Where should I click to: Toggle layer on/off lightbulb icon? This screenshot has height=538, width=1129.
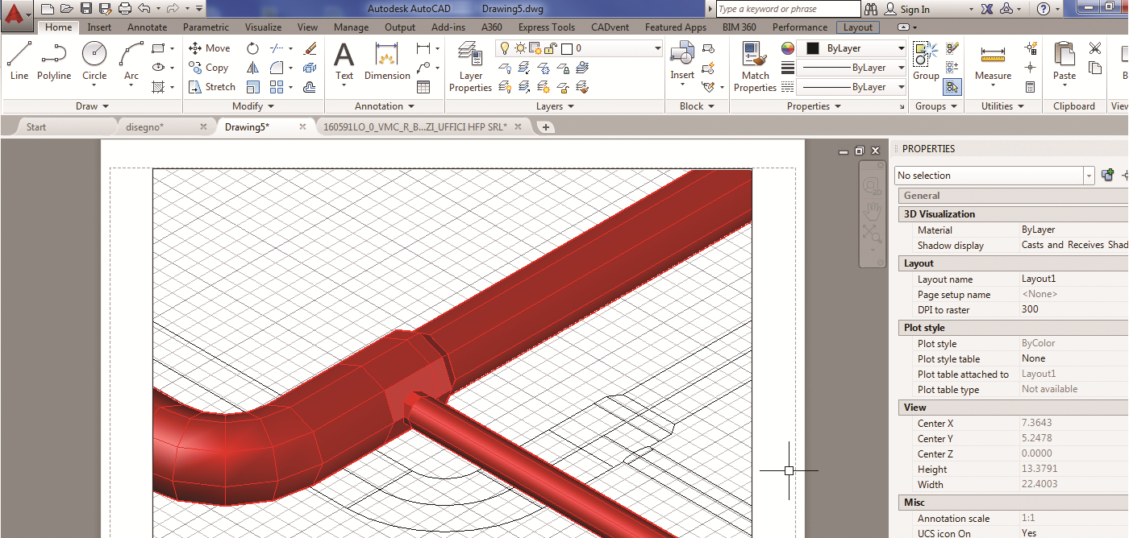point(505,48)
